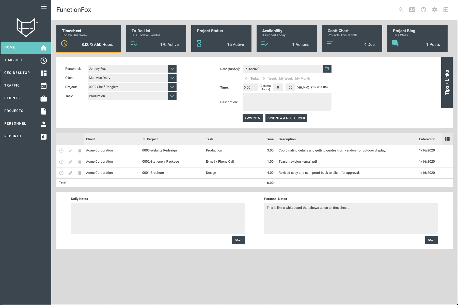Click the decimal hours time field
Viewport: 458px width, 305px height.
click(250, 87)
